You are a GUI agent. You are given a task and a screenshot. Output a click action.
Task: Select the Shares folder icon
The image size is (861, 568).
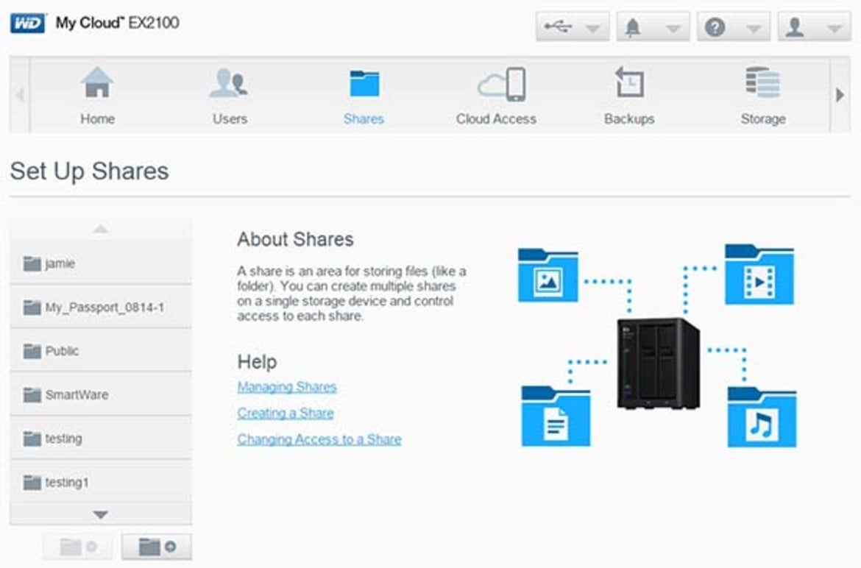click(x=364, y=83)
